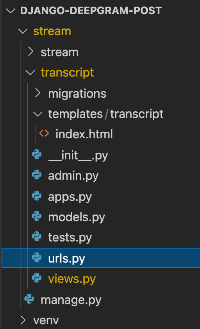This screenshot has height=329, width=200.
Task: Collapse the templates/transcript folder chevron
Action: [38, 114]
